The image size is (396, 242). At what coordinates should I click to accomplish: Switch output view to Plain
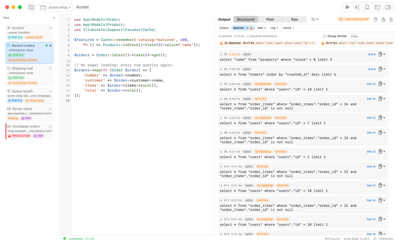(270, 19)
